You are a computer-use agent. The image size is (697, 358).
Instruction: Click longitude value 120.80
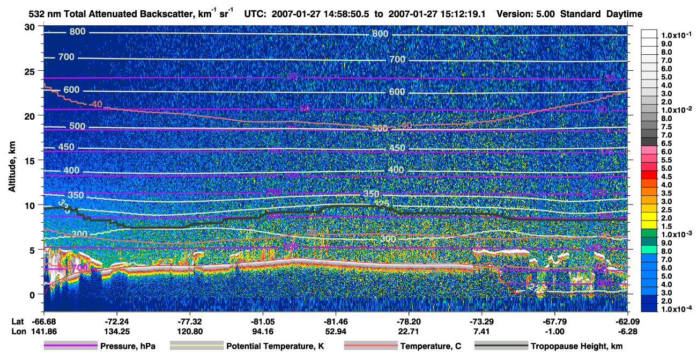(x=189, y=332)
